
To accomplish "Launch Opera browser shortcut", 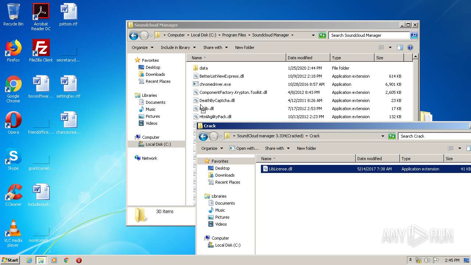I will coord(13,123).
